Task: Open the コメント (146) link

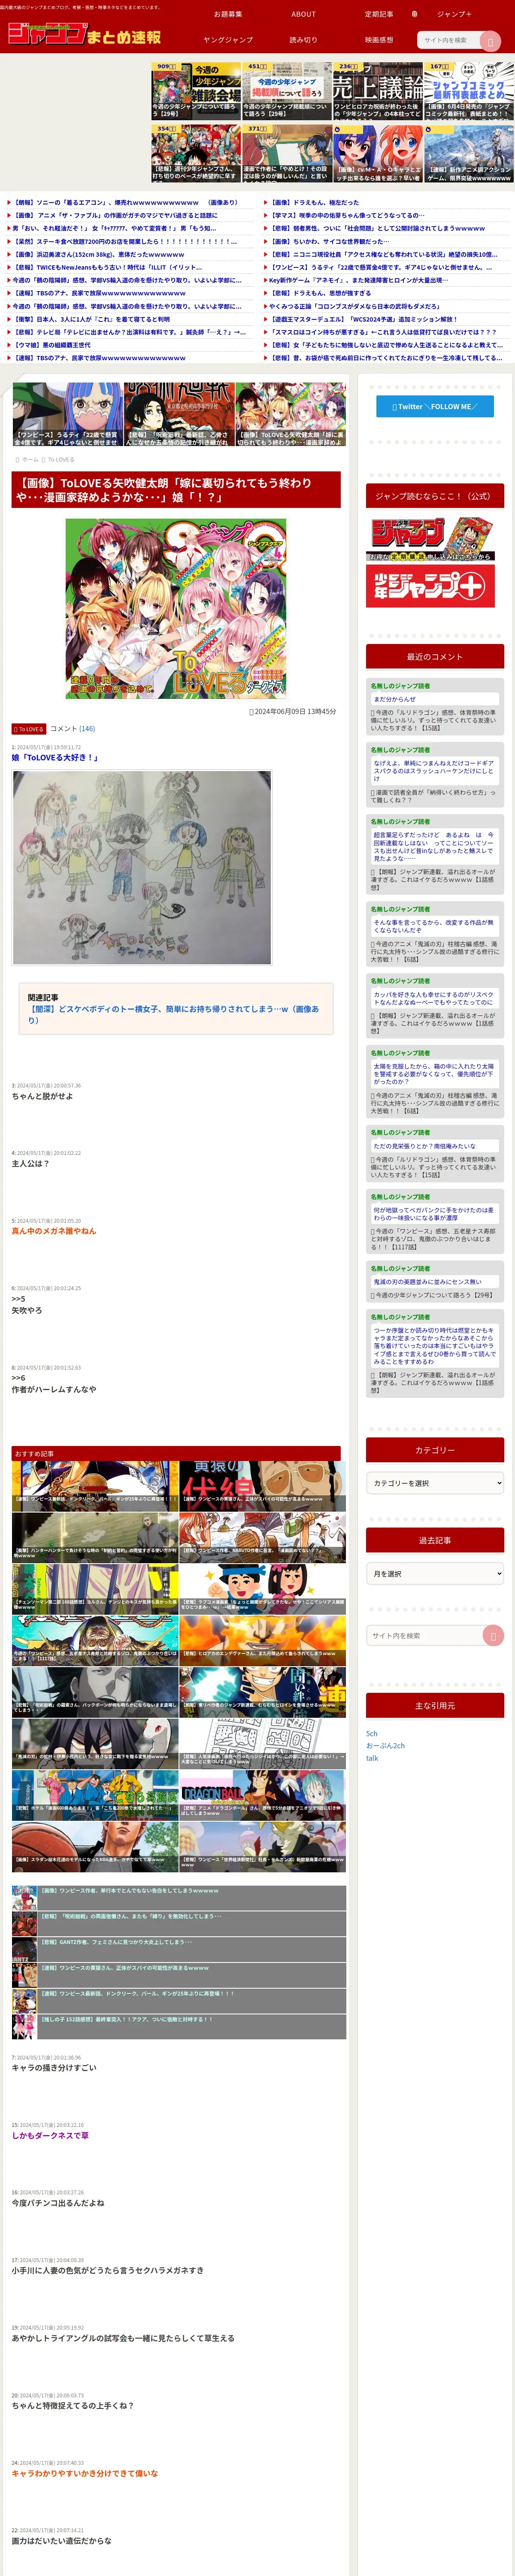Action: tap(72, 729)
